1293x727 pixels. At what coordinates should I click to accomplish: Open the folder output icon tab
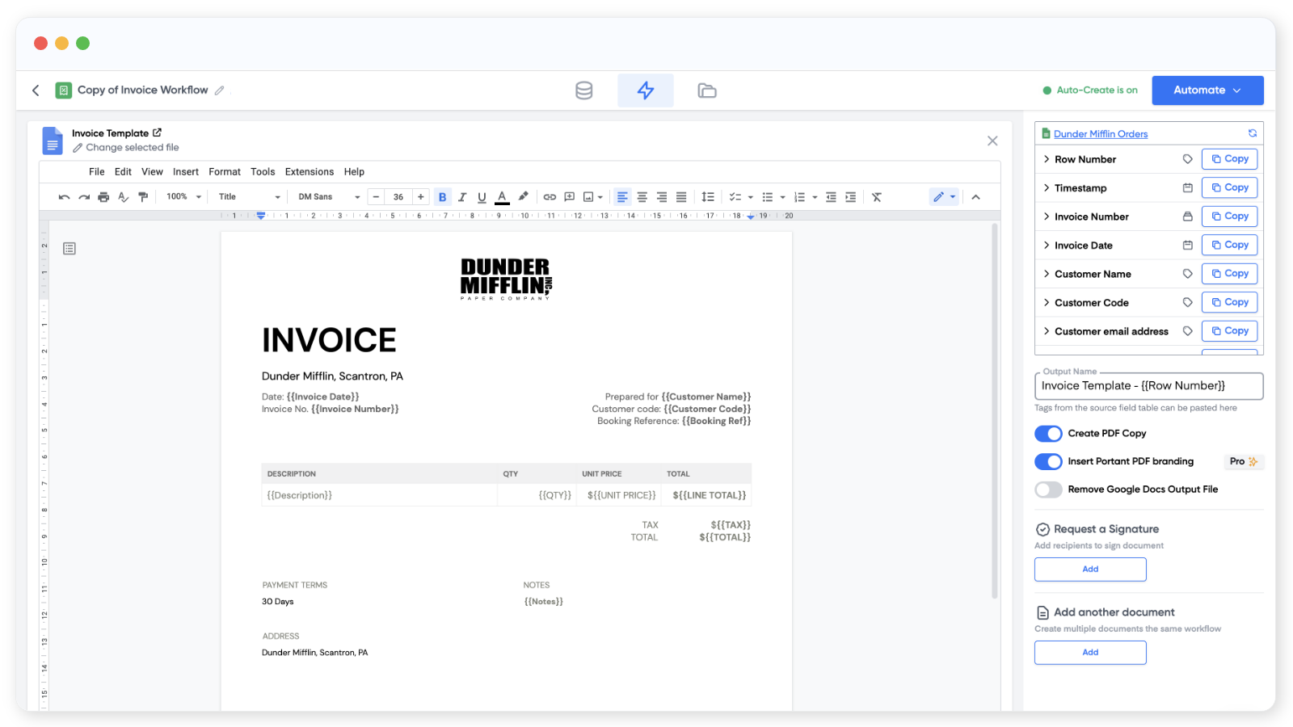706,90
